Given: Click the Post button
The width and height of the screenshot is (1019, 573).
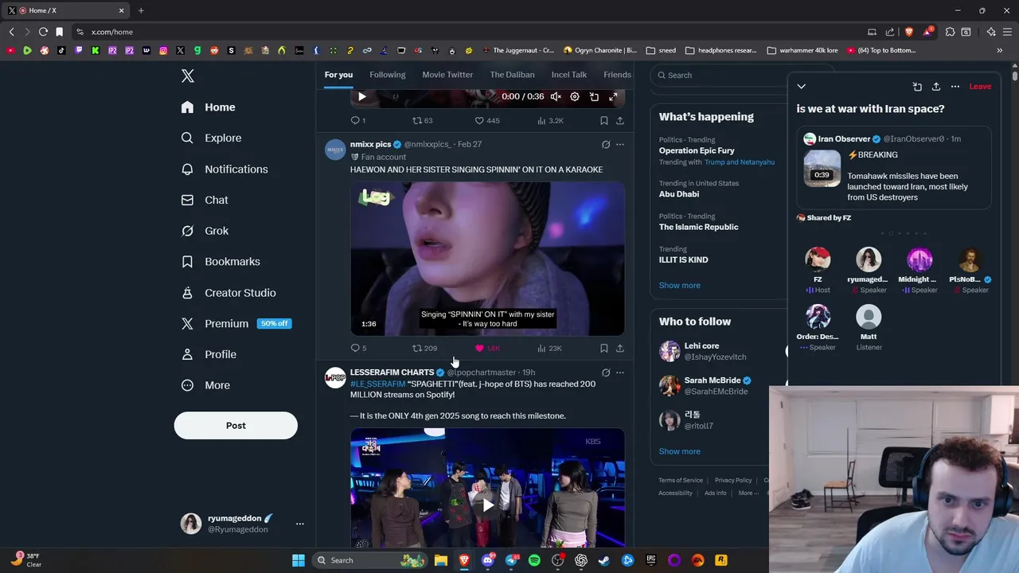Looking at the screenshot, I should point(236,426).
